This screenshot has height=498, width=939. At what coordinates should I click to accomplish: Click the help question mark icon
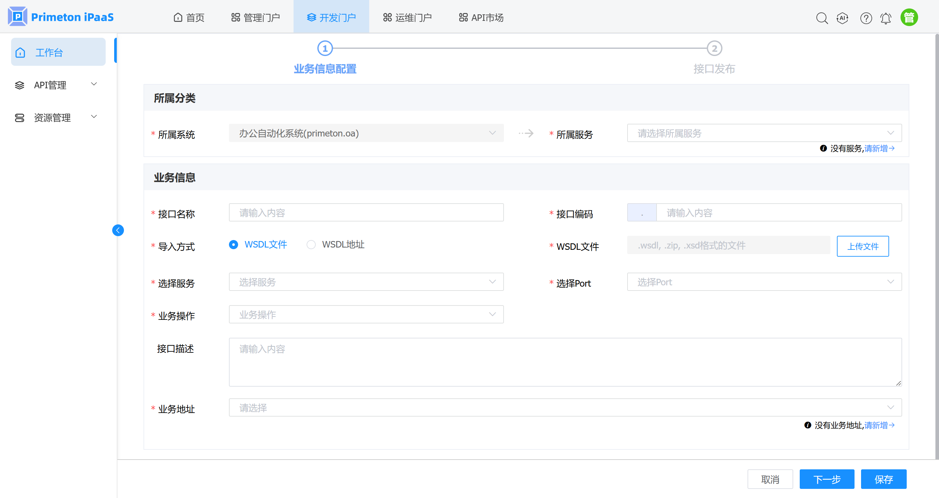pos(866,18)
